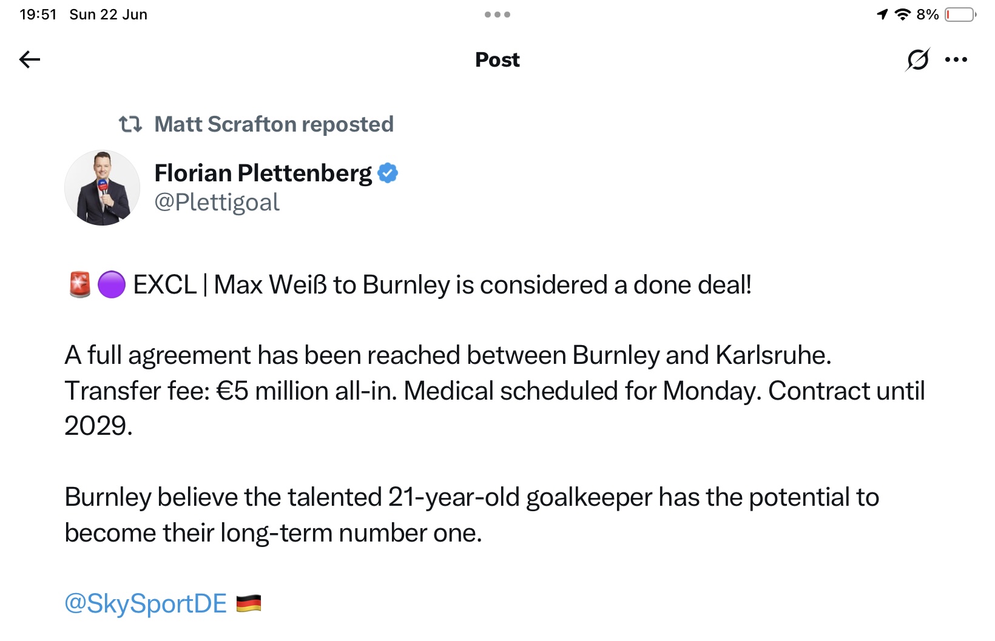This screenshot has height=641, width=995.
Task: Tap the Florian Plettenberg display name
Action: (263, 173)
